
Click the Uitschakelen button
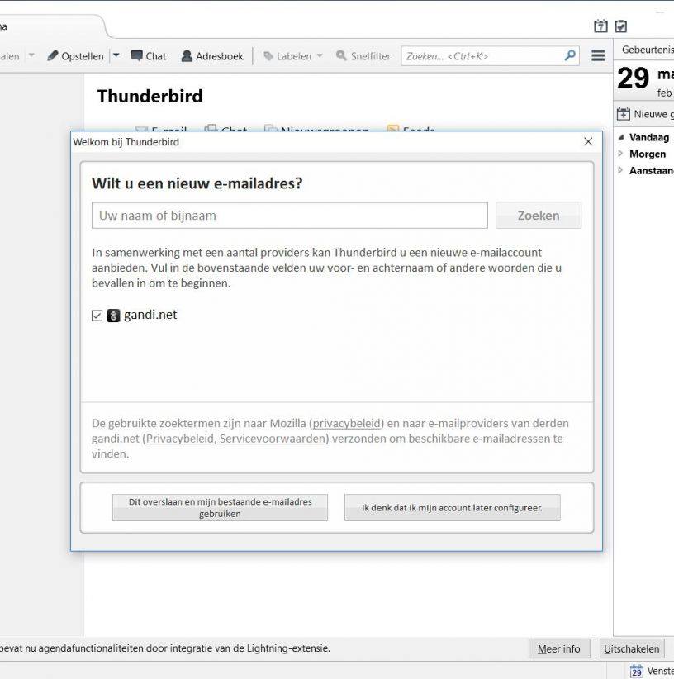coord(632,648)
